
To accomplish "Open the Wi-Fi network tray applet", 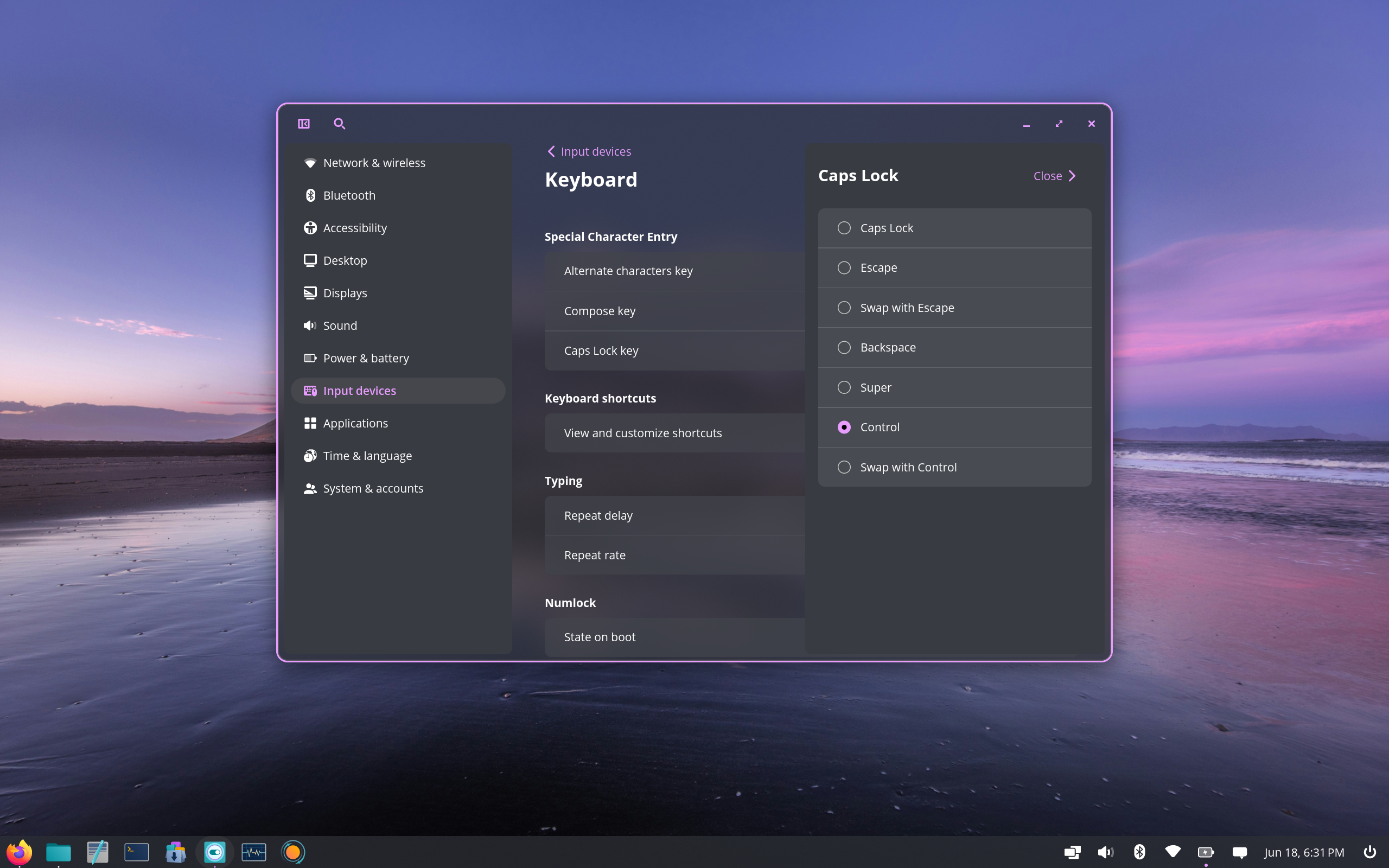I will point(1173,852).
